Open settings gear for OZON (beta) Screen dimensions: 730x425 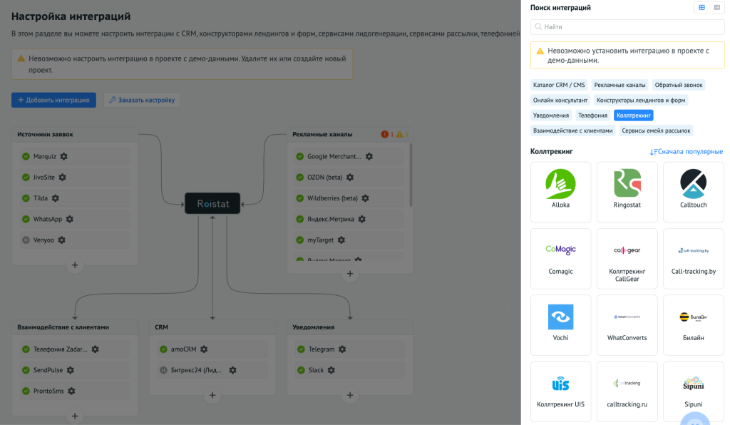349,178
